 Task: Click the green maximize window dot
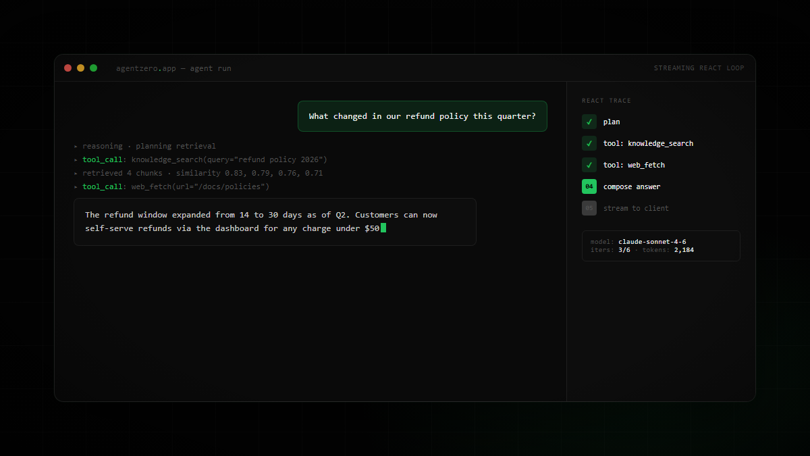[93, 68]
